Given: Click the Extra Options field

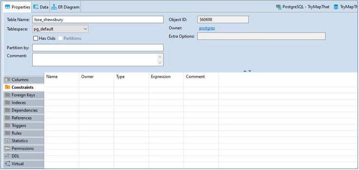Looking at the screenshot, I should pos(262,36).
